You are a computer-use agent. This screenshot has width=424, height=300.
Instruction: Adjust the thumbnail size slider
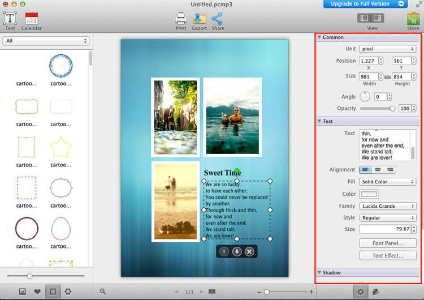(x=30, y=276)
